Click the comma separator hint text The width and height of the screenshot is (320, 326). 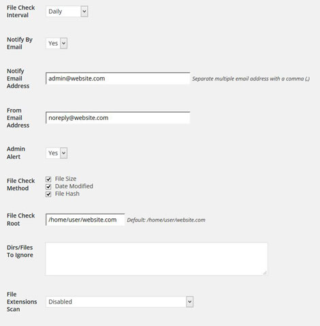(x=251, y=78)
